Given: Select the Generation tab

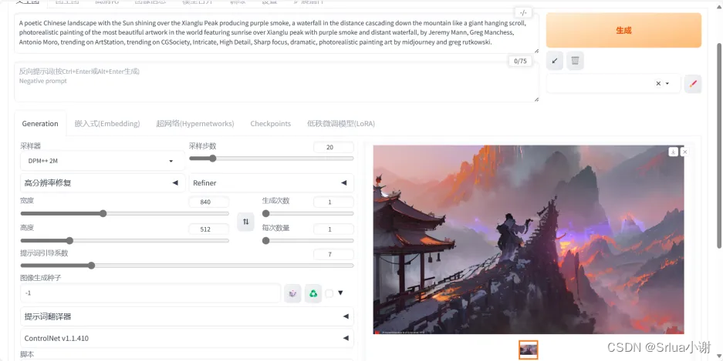Looking at the screenshot, I should pyautogui.click(x=40, y=124).
